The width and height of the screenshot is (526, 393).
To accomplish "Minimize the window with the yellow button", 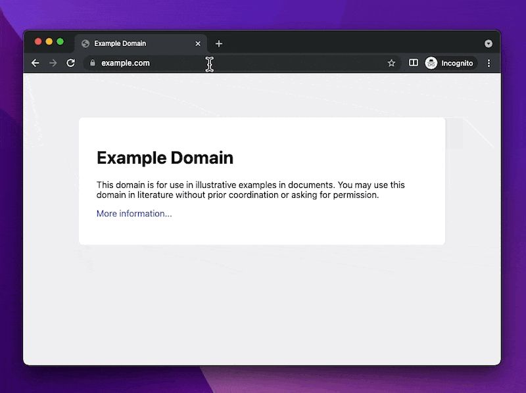I will click(x=49, y=41).
